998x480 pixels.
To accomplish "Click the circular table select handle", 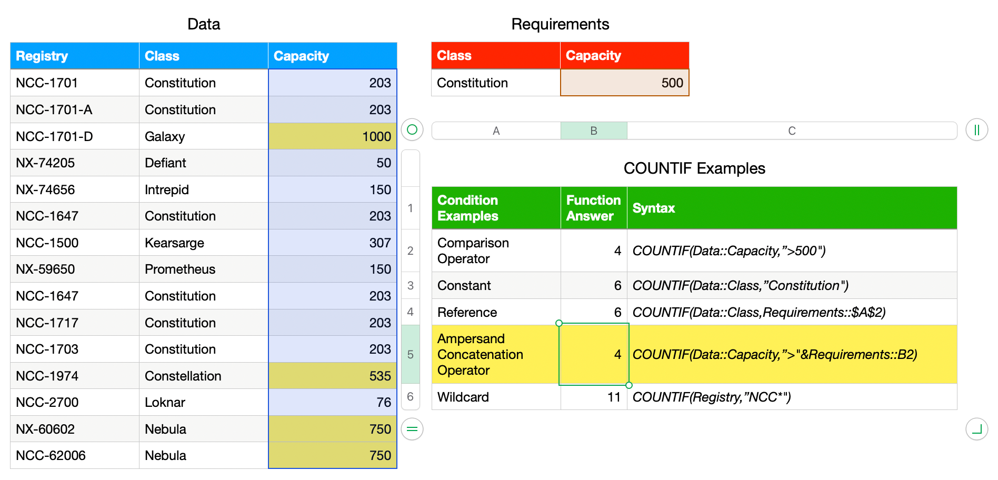I will [412, 129].
